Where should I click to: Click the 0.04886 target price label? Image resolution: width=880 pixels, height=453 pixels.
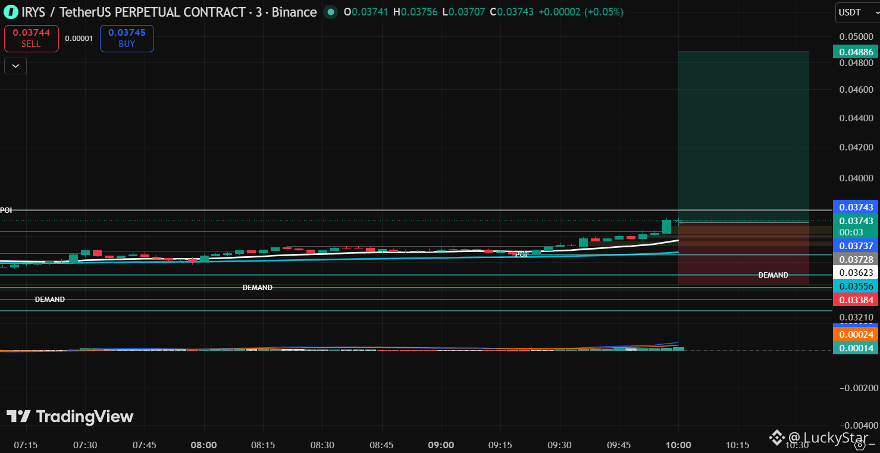pyautogui.click(x=856, y=52)
